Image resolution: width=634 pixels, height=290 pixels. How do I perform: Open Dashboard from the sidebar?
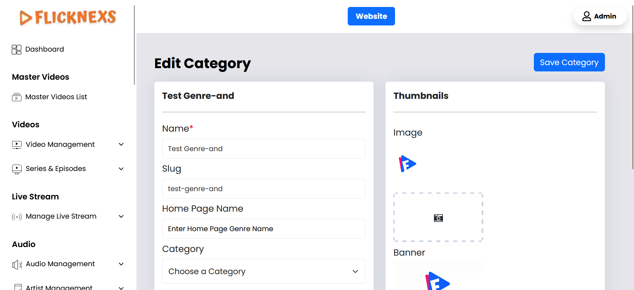click(45, 49)
